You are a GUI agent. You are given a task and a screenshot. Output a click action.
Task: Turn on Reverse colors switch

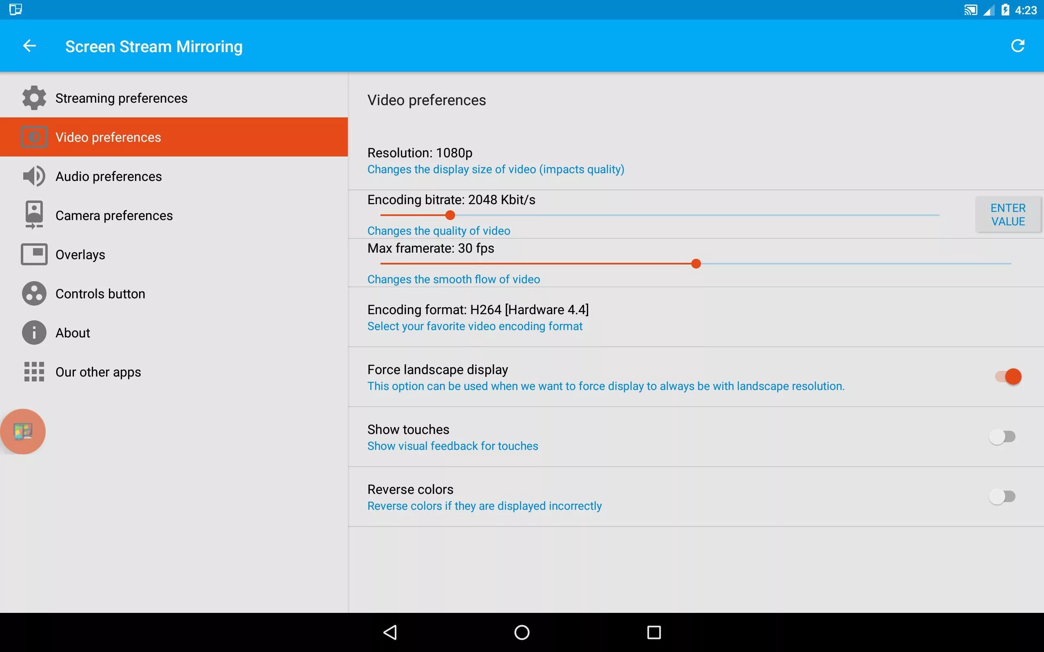(x=1002, y=496)
